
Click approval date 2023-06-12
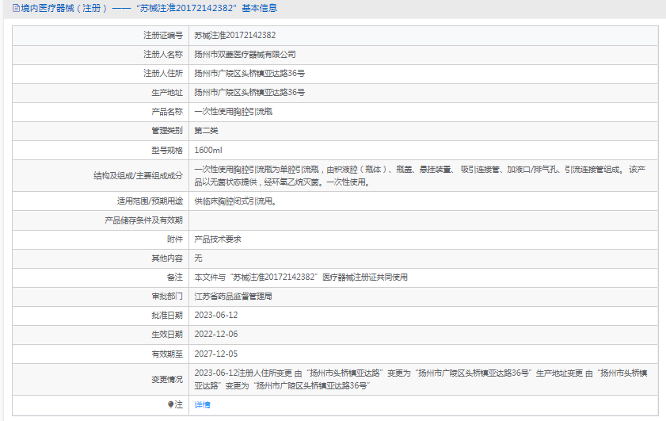[215, 315]
